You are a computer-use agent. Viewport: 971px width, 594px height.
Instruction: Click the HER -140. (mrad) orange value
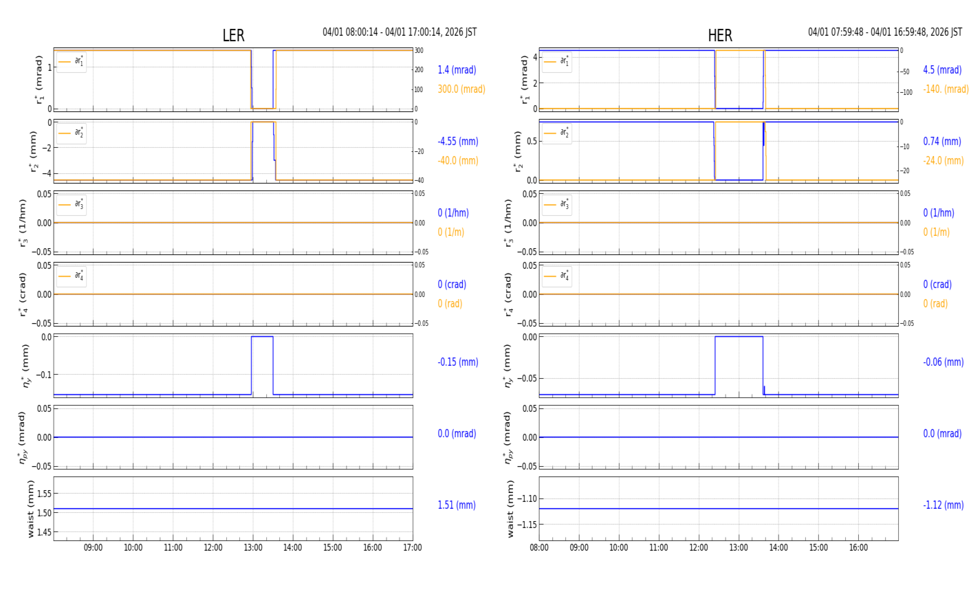point(946,89)
